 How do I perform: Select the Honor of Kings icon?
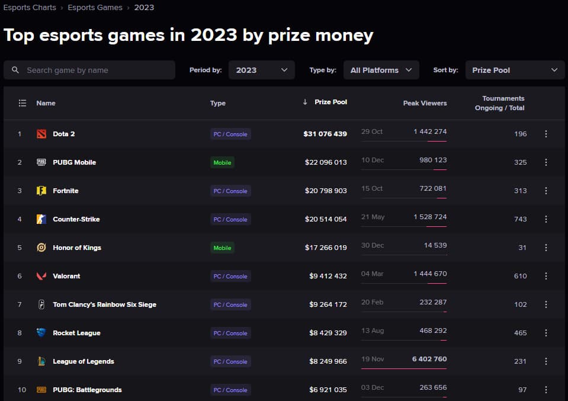tap(41, 248)
